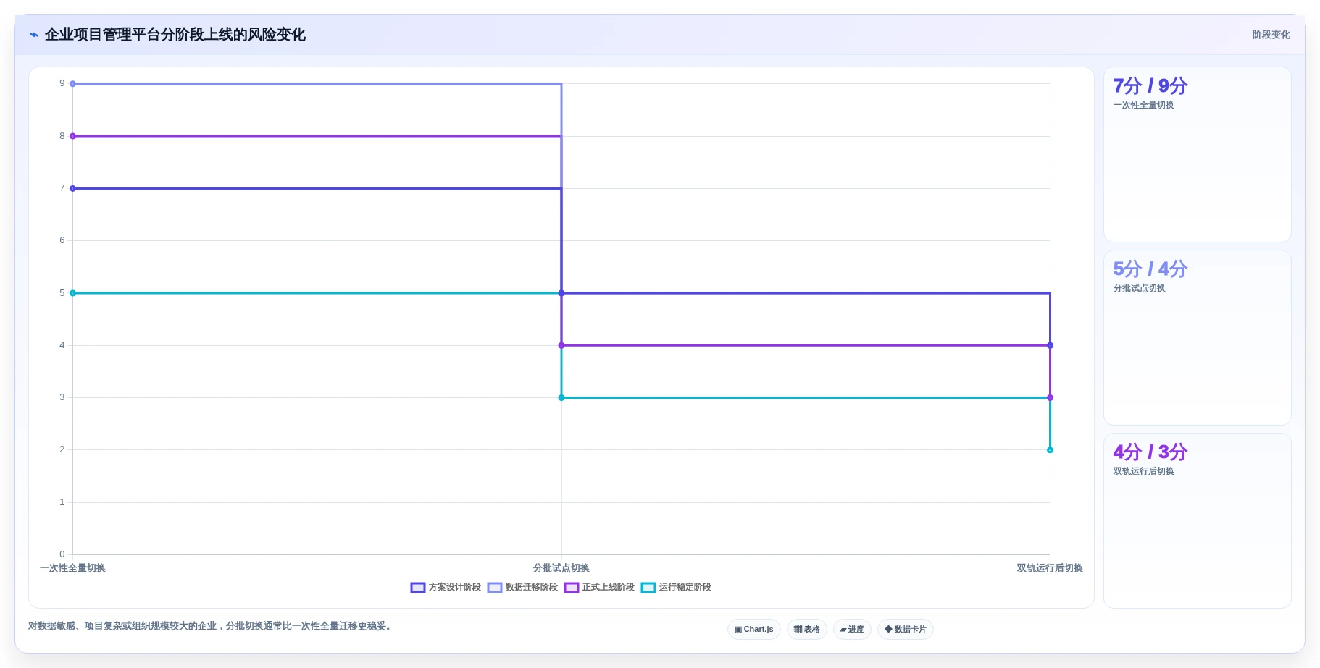Viewport: 1320px width, 668px height.
Task: Click the 双轨运行后切换 data point at value 3
Action: click(1050, 397)
